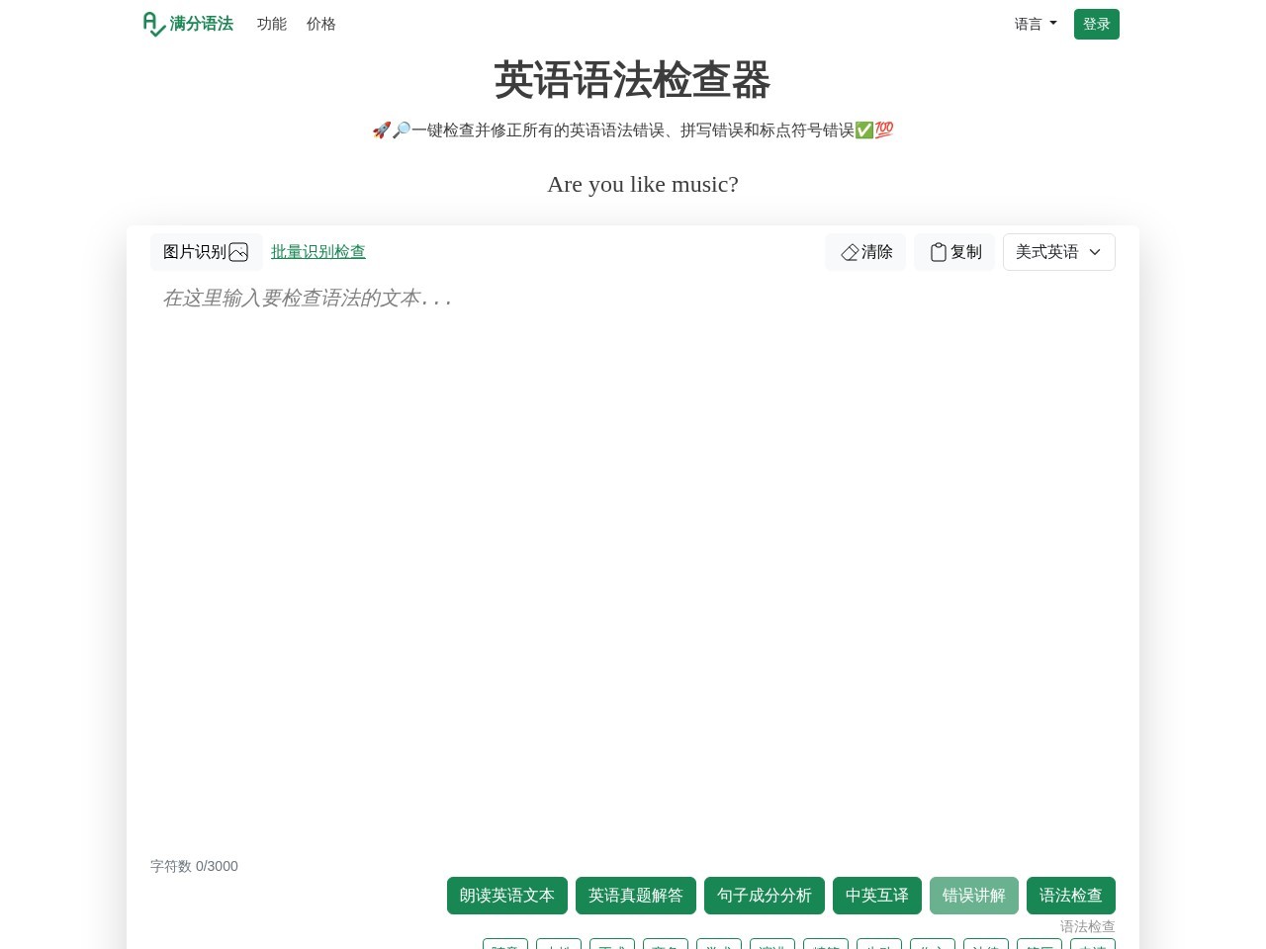Screen dimensions: 1266x949
Task: Click the 英语真题解答 button
Action: tap(636, 896)
